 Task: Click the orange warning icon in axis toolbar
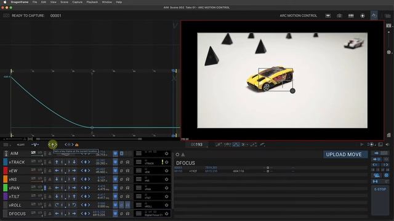click(x=77, y=145)
